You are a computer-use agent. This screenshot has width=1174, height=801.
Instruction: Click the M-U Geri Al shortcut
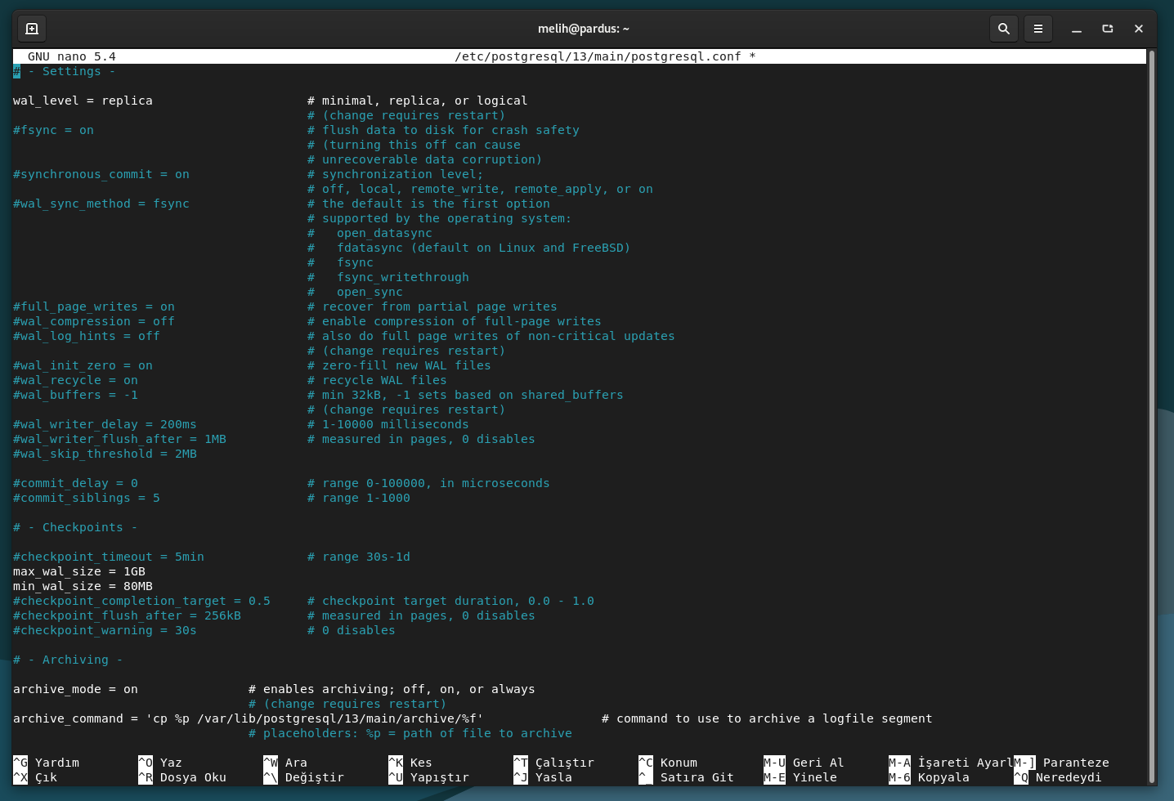804,763
